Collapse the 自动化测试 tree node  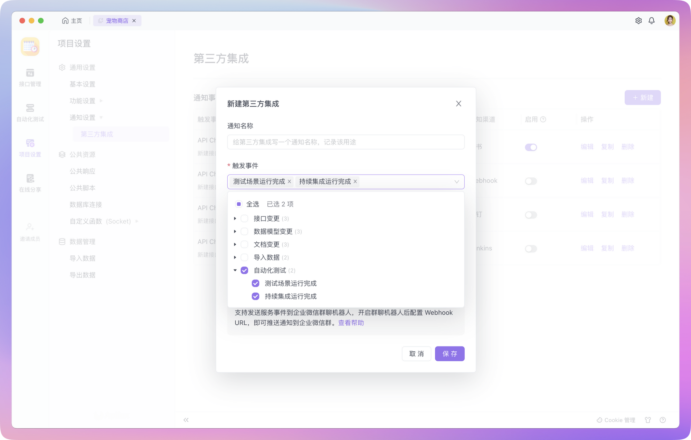tap(235, 270)
